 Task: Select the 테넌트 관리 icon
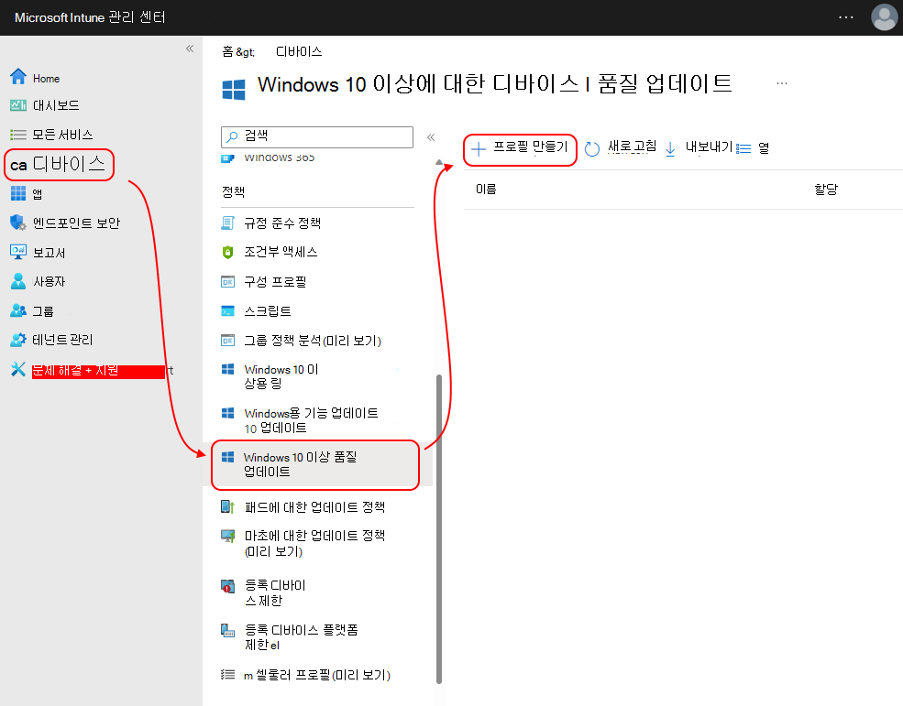coord(18,340)
